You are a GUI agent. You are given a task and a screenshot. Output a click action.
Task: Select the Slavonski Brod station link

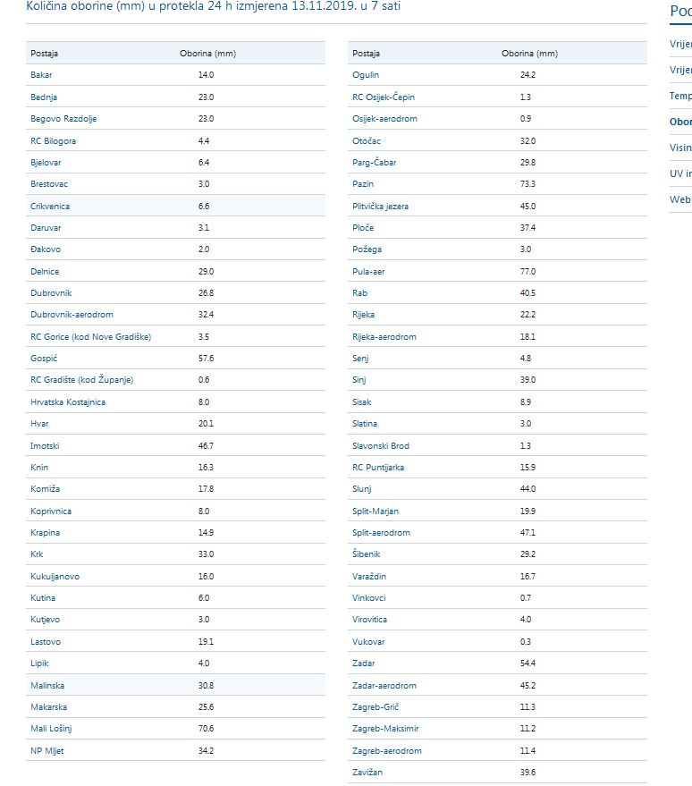pos(381,446)
